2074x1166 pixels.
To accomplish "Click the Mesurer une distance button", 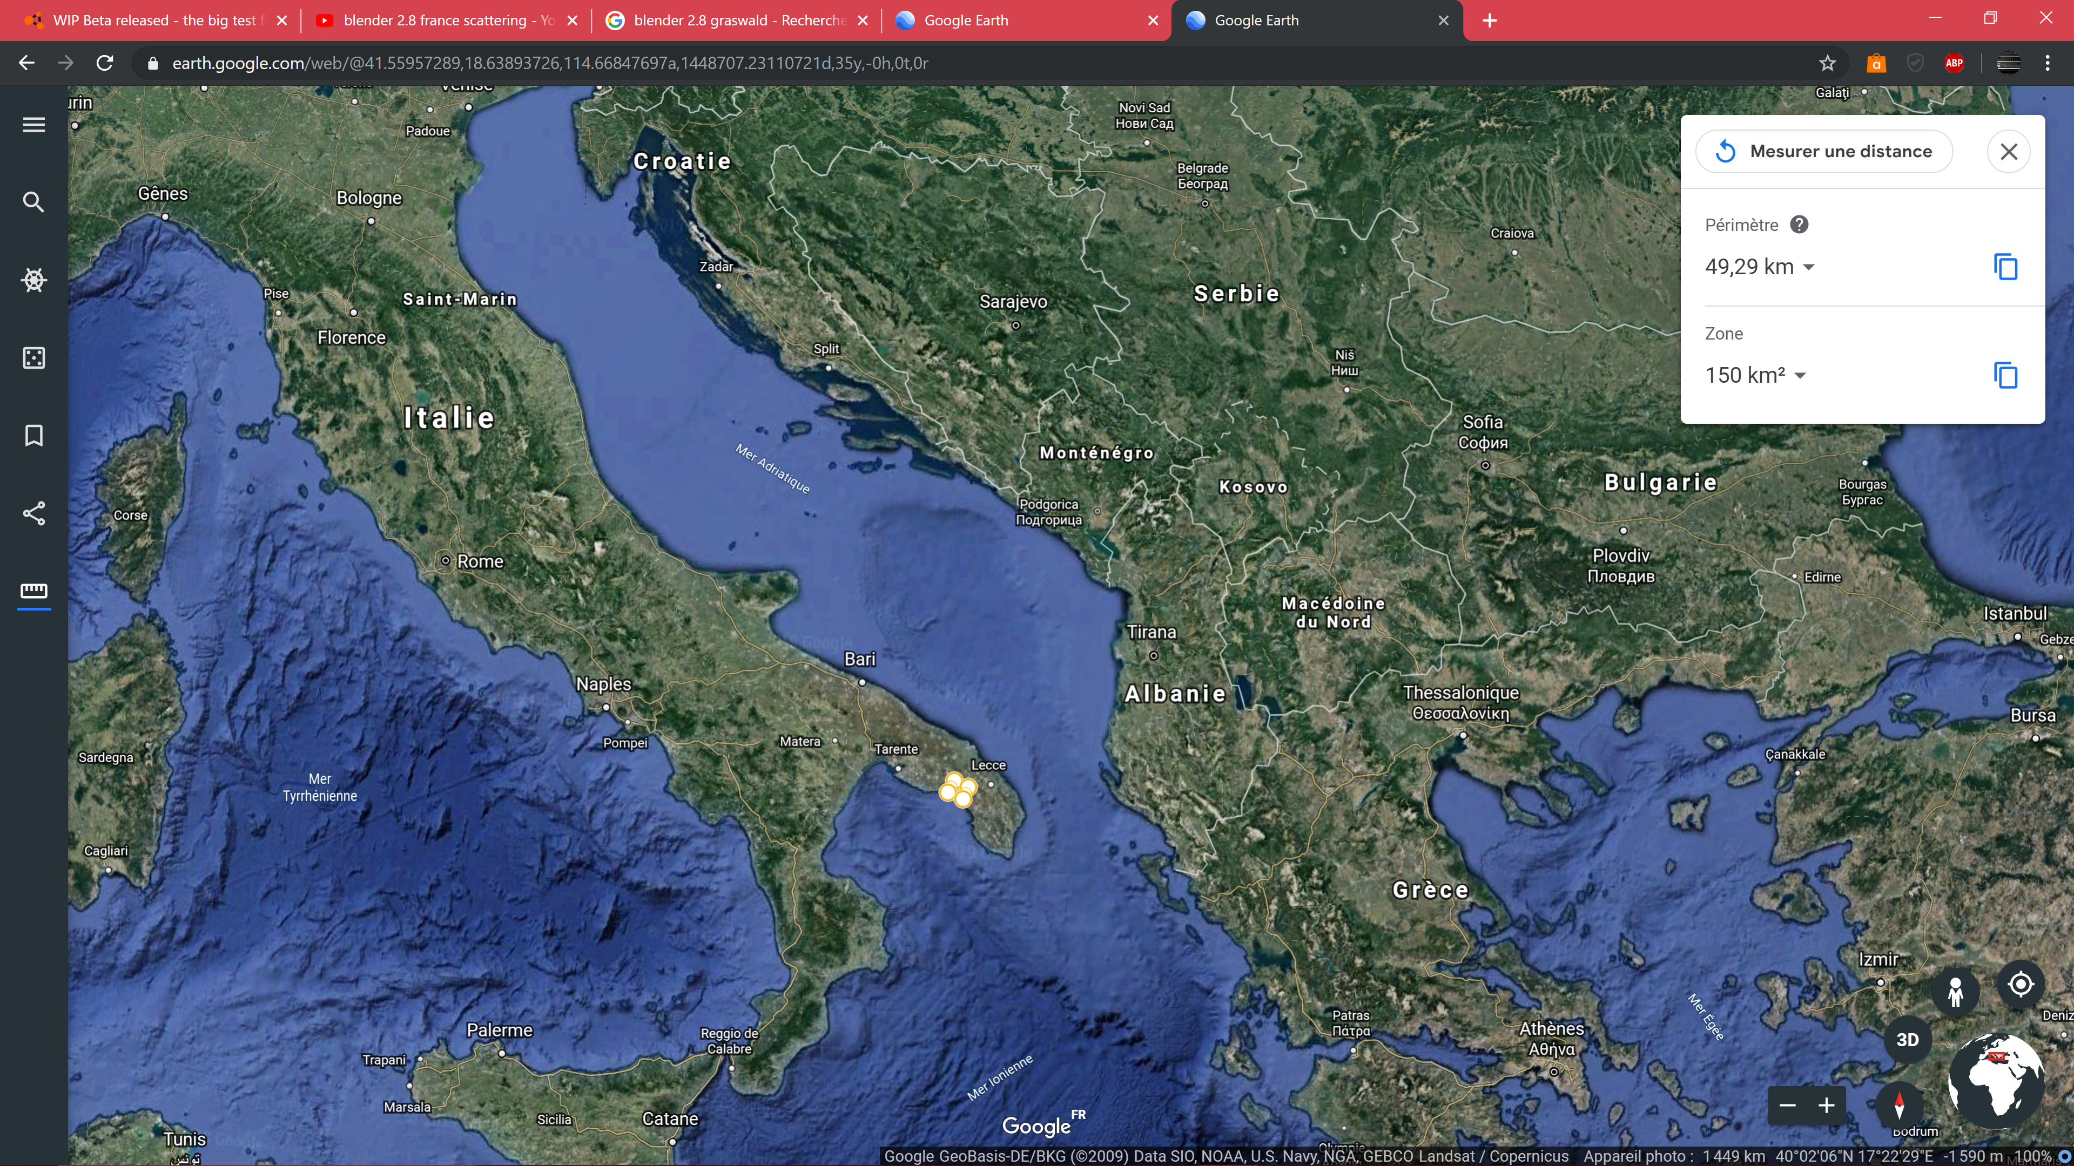I will click(x=1824, y=151).
